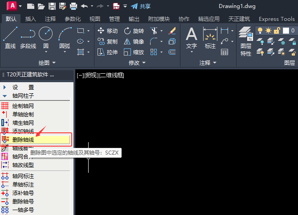This screenshot has width=298, height=215.
Task: Click the offset tool icon
Action: pyautogui.click(x=172, y=52)
